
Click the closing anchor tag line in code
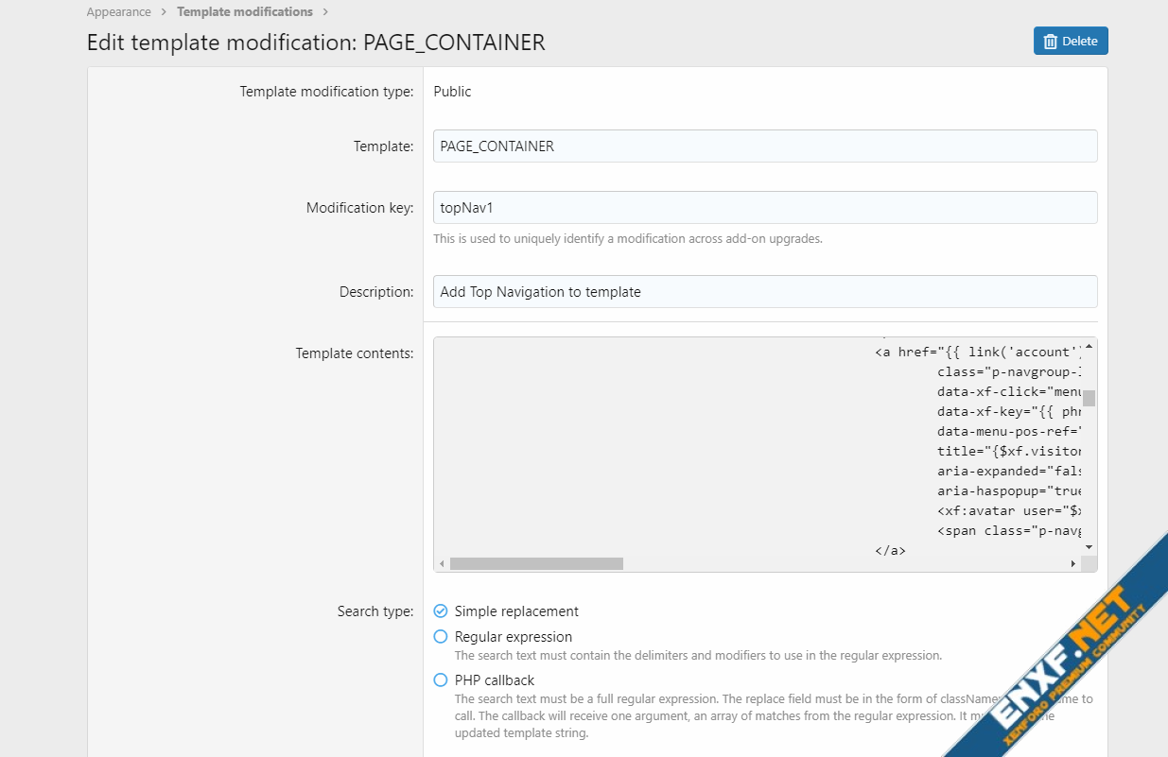(891, 550)
